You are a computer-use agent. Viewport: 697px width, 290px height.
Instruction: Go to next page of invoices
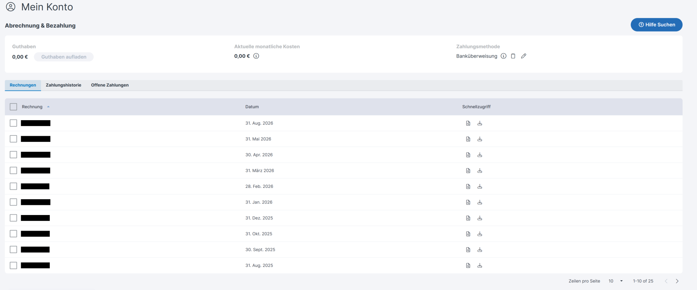click(x=677, y=281)
